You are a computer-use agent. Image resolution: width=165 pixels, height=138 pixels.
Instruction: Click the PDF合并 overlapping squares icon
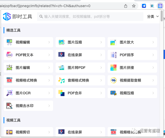click(x=61, y=93)
